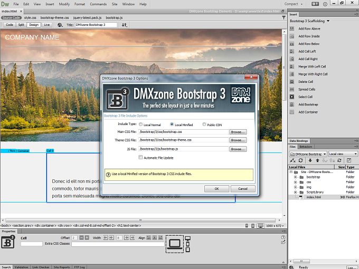Expand the css folder

click(x=295, y=182)
